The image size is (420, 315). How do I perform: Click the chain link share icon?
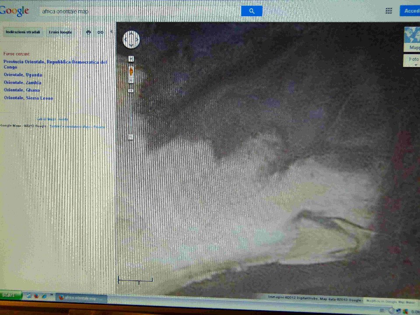[100, 32]
